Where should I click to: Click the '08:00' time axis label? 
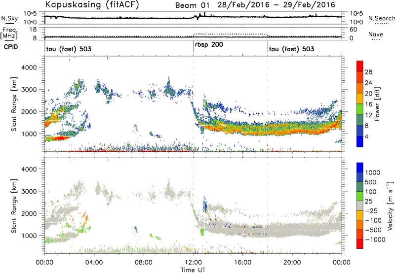[144, 263]
